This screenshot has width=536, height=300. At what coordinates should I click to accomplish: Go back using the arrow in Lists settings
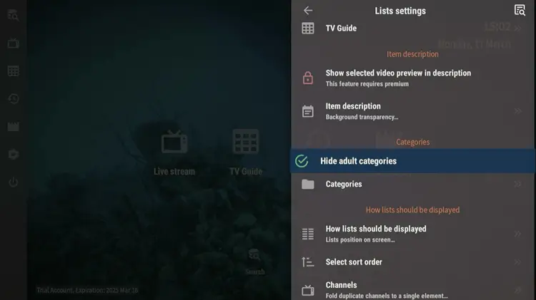tap(308, 11)
